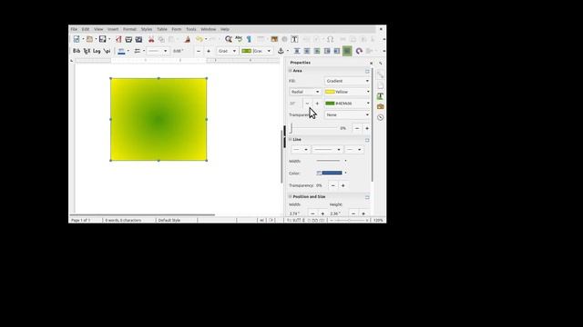Click the Clone Formatting paintbrush icon
The height and width of the screenshot is (327, 583).
(x=188, y=39)
